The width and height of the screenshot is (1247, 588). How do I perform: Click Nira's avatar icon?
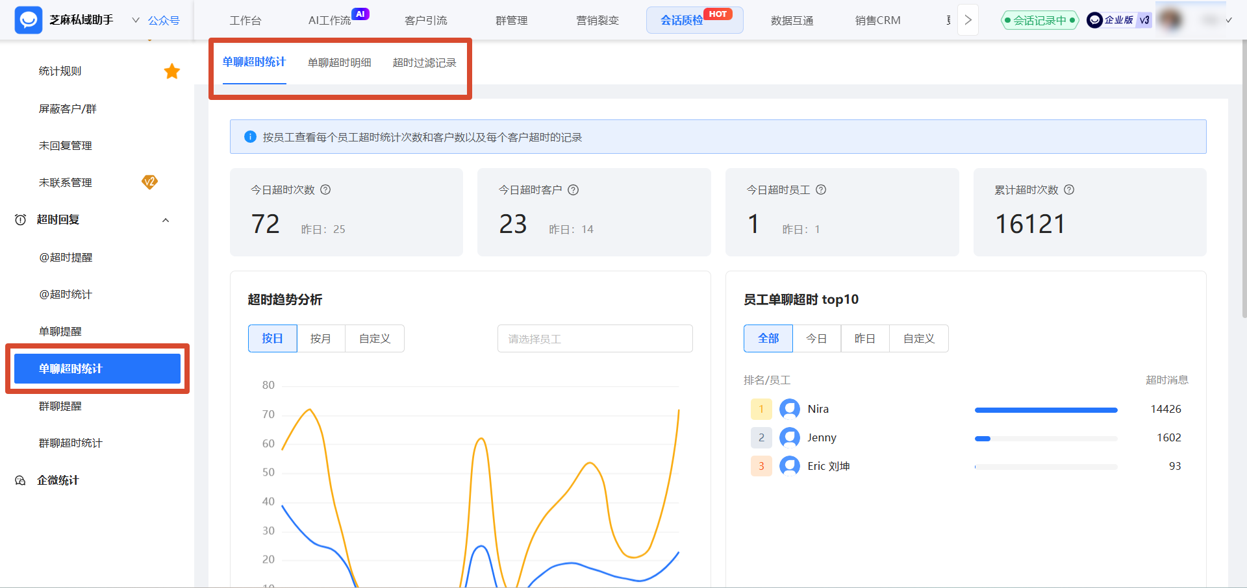790,409
